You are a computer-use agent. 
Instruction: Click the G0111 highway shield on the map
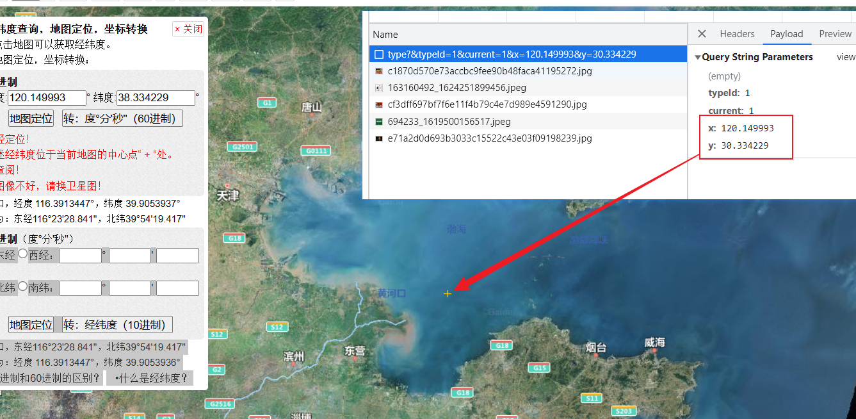(316, 151)
